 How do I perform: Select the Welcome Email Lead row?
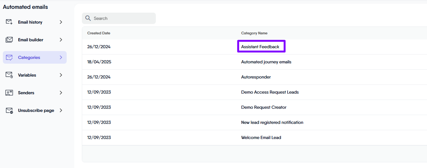click(261, 137)
